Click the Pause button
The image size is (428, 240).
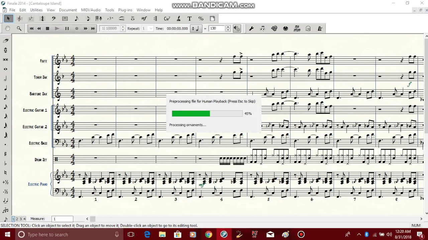point(67,29)
